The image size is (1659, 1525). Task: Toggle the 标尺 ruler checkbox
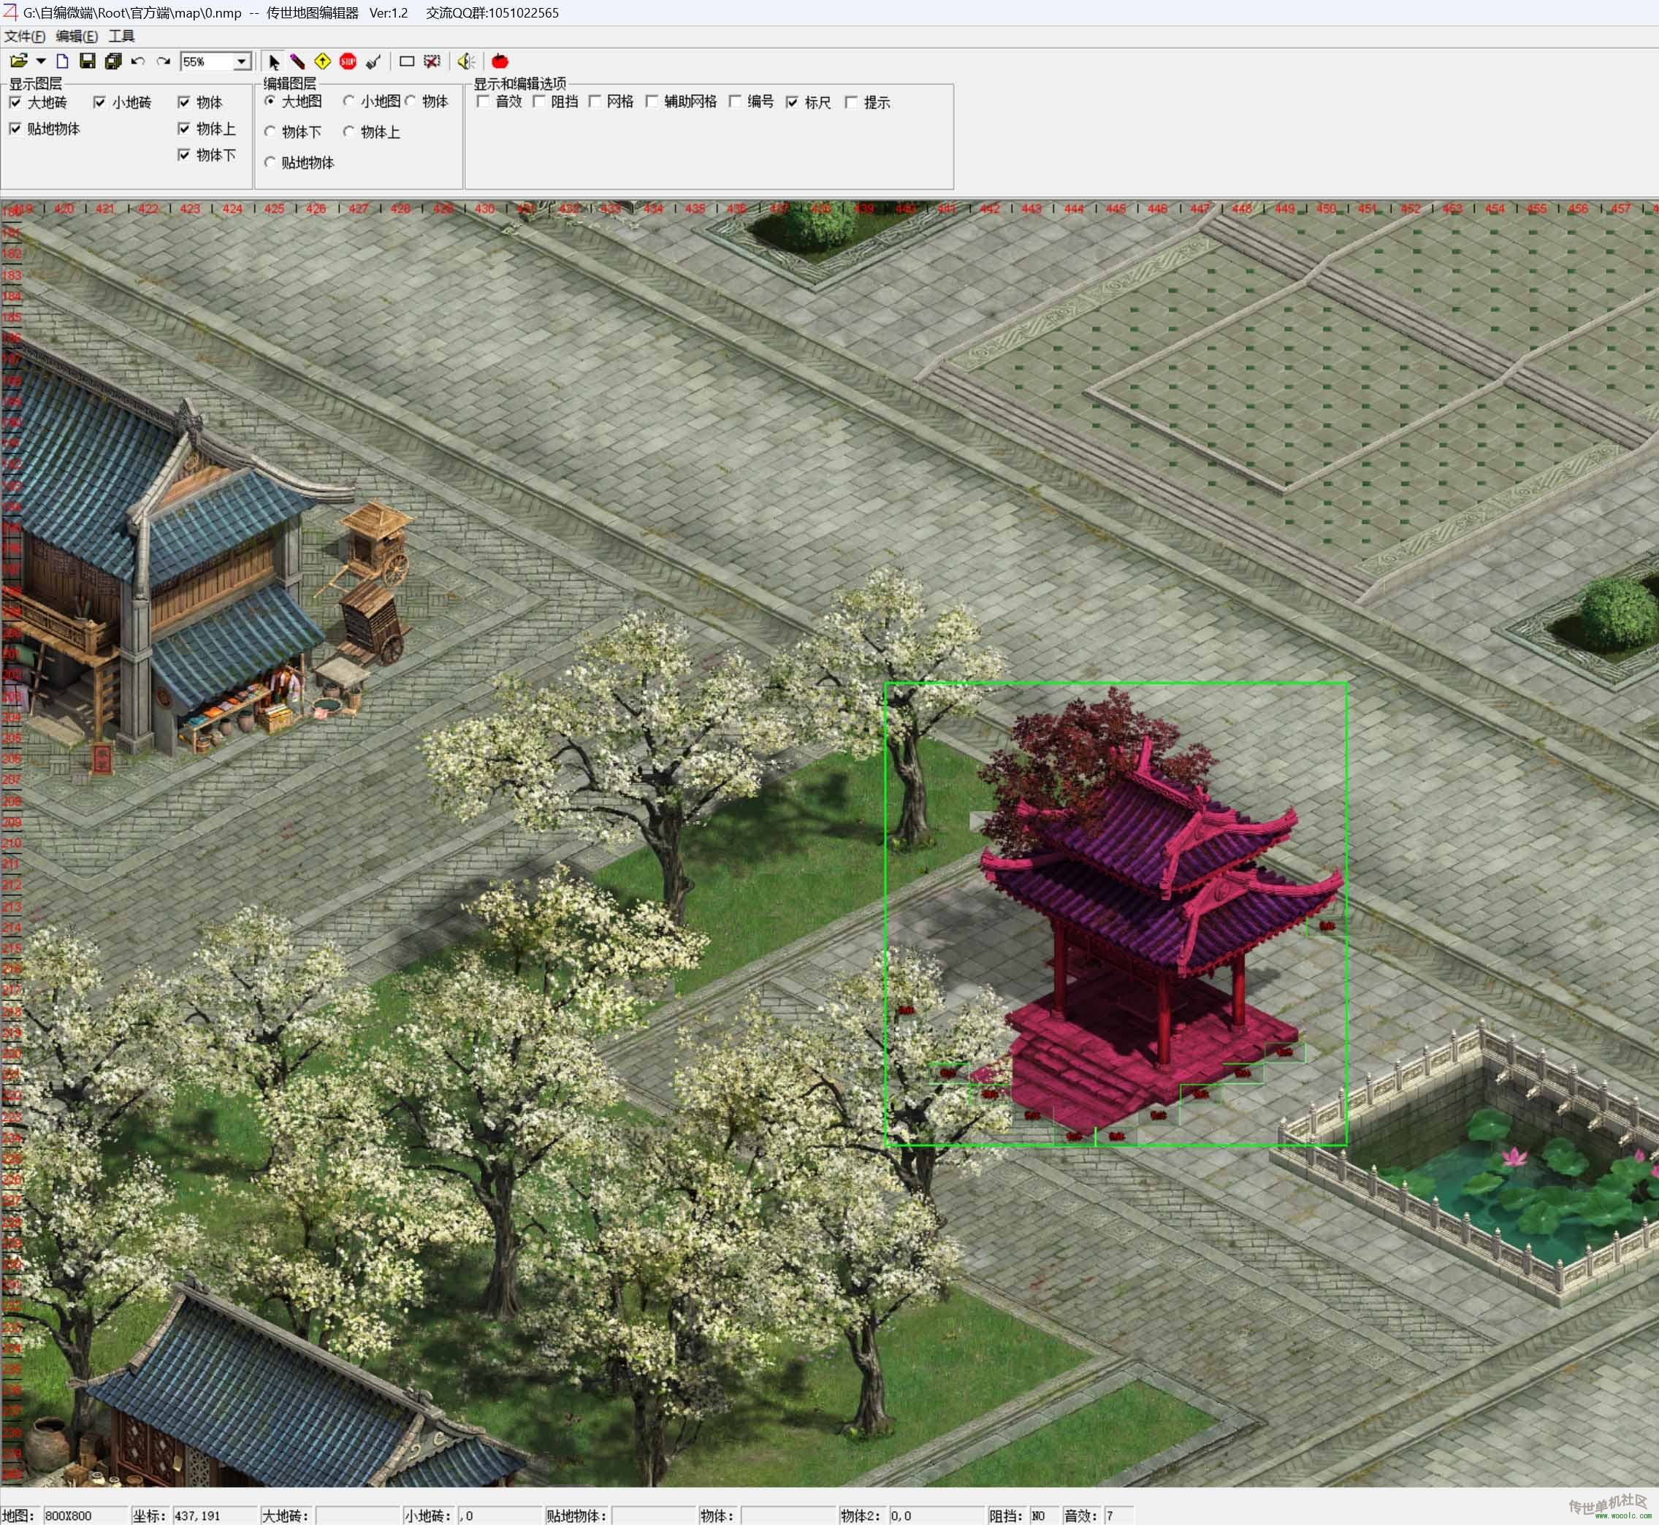coord(793,102)
